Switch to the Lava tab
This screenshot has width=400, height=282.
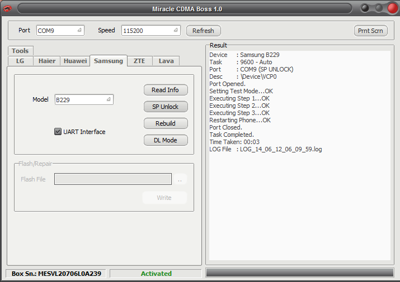click(166, 61)
